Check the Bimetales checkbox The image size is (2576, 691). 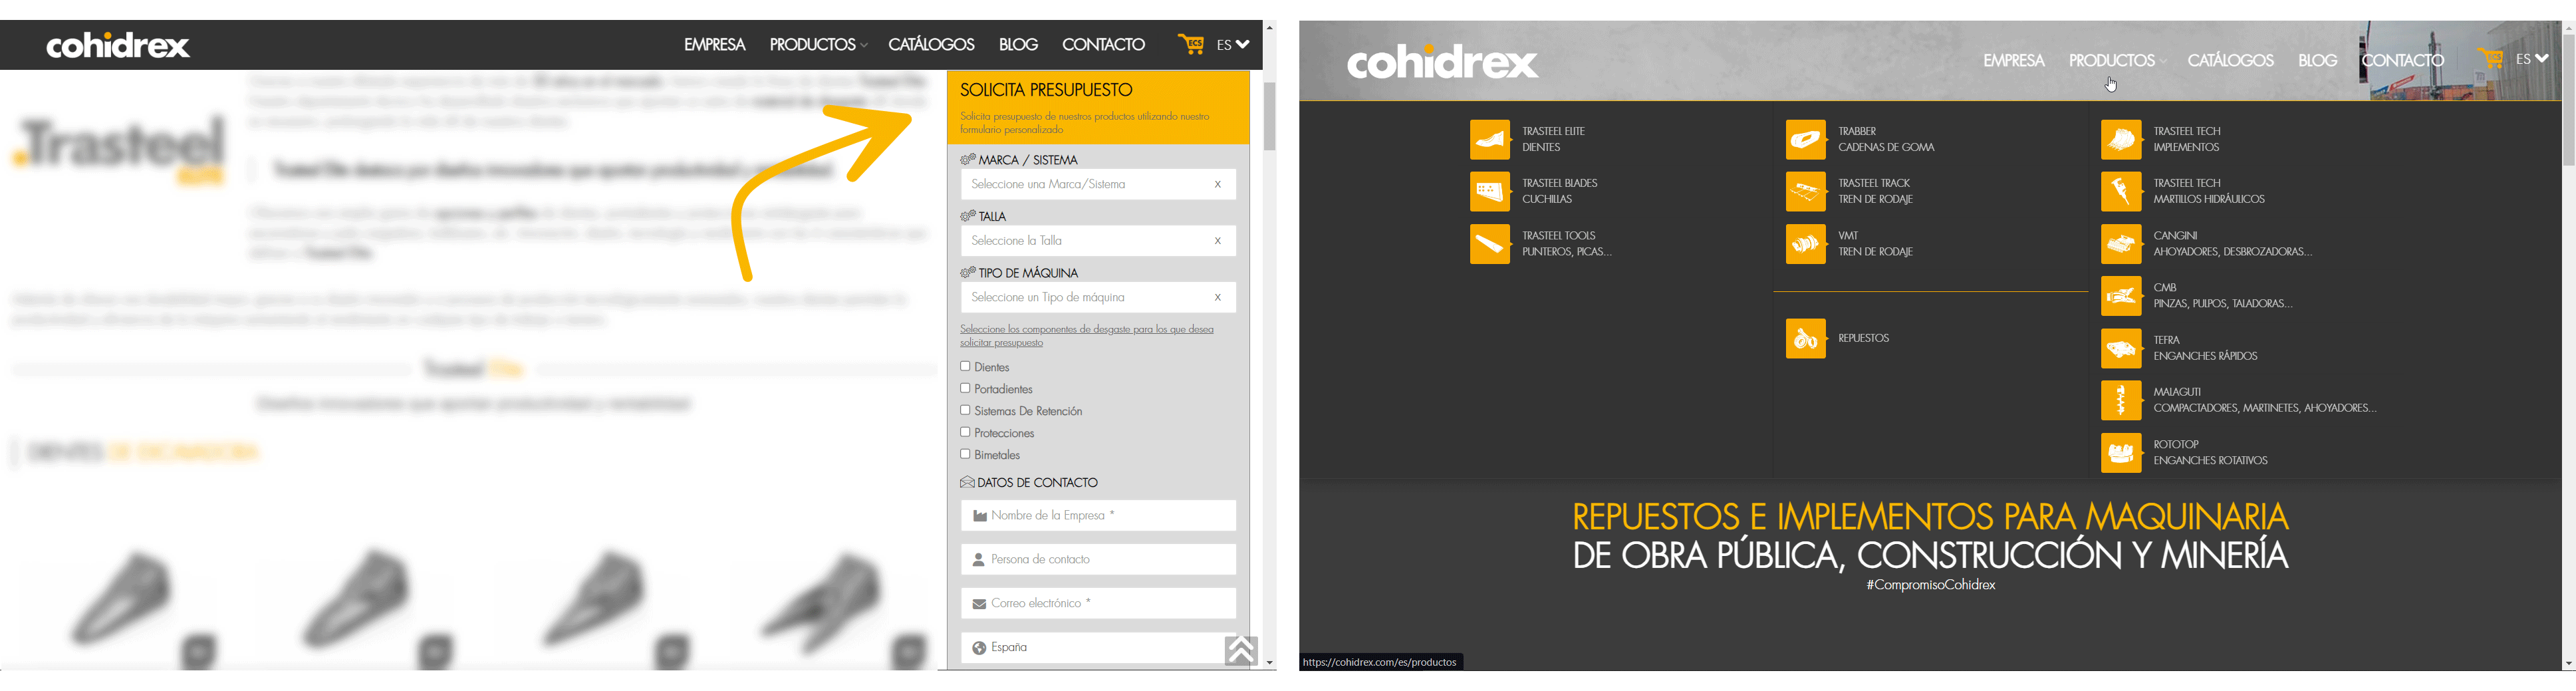pos(965,455)
